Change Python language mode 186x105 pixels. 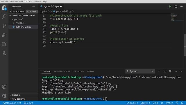coord(169,103)
